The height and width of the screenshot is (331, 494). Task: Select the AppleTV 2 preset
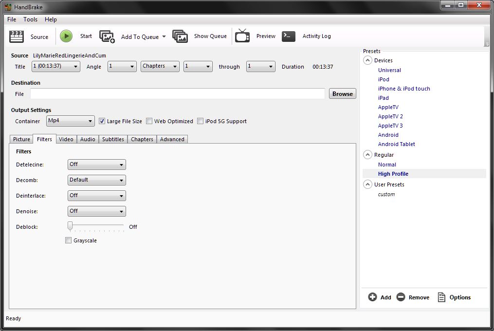point(390,116)
